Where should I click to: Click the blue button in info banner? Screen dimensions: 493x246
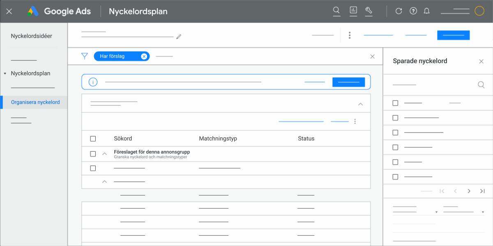coord(348,82)
